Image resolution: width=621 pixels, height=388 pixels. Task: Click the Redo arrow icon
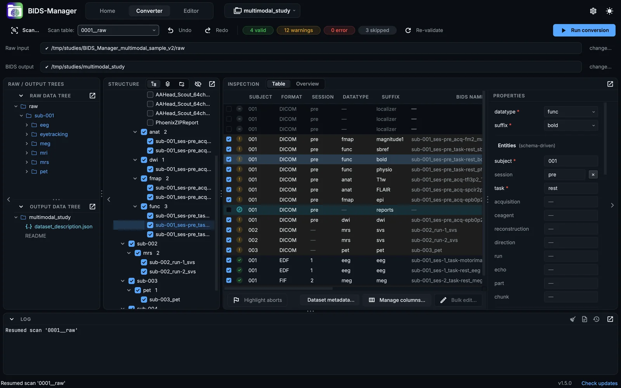[208, 30]
